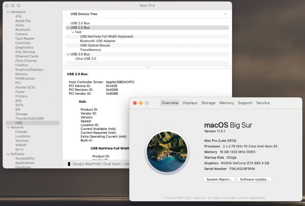Select FireWire in the sidebar
This screenshot has height=206, width=305.
[x=22, y=65]
